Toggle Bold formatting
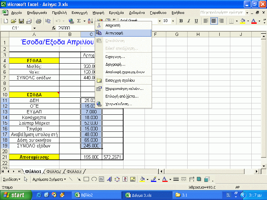The width and height of the screenshot is (267, 200). [x=181, y=21]
